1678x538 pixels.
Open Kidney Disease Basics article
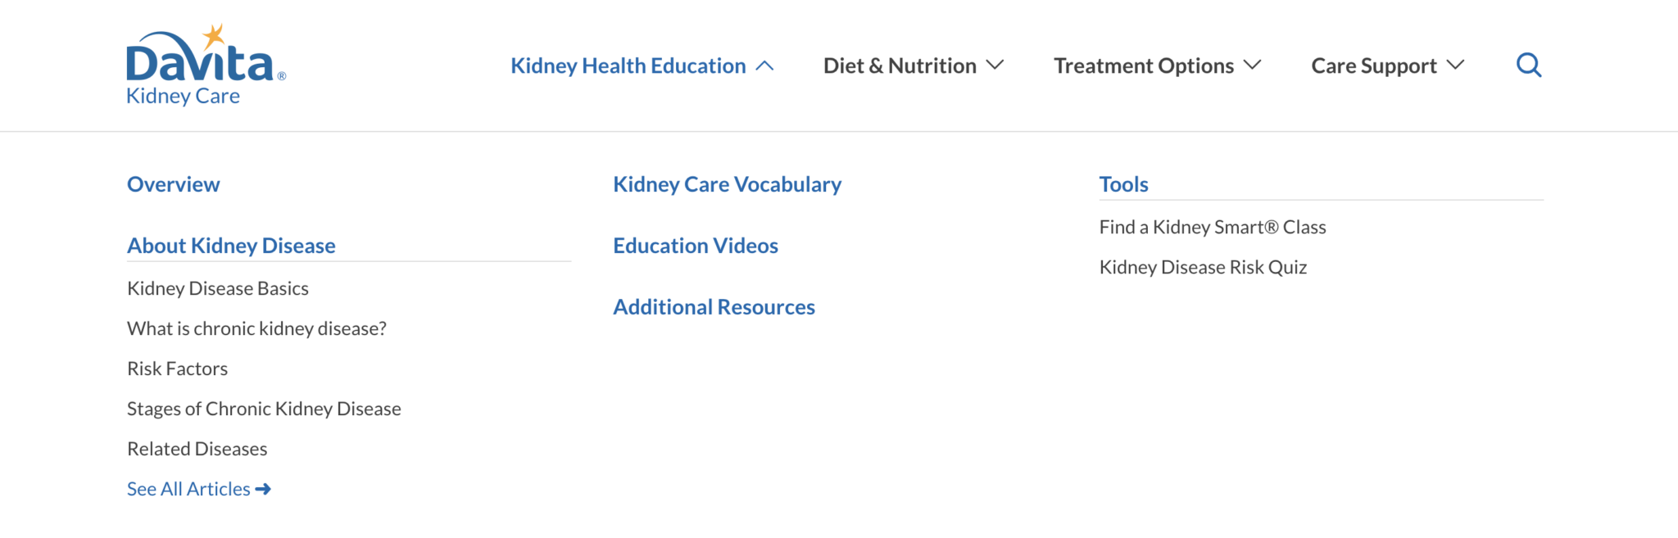(x=218, y=288)
